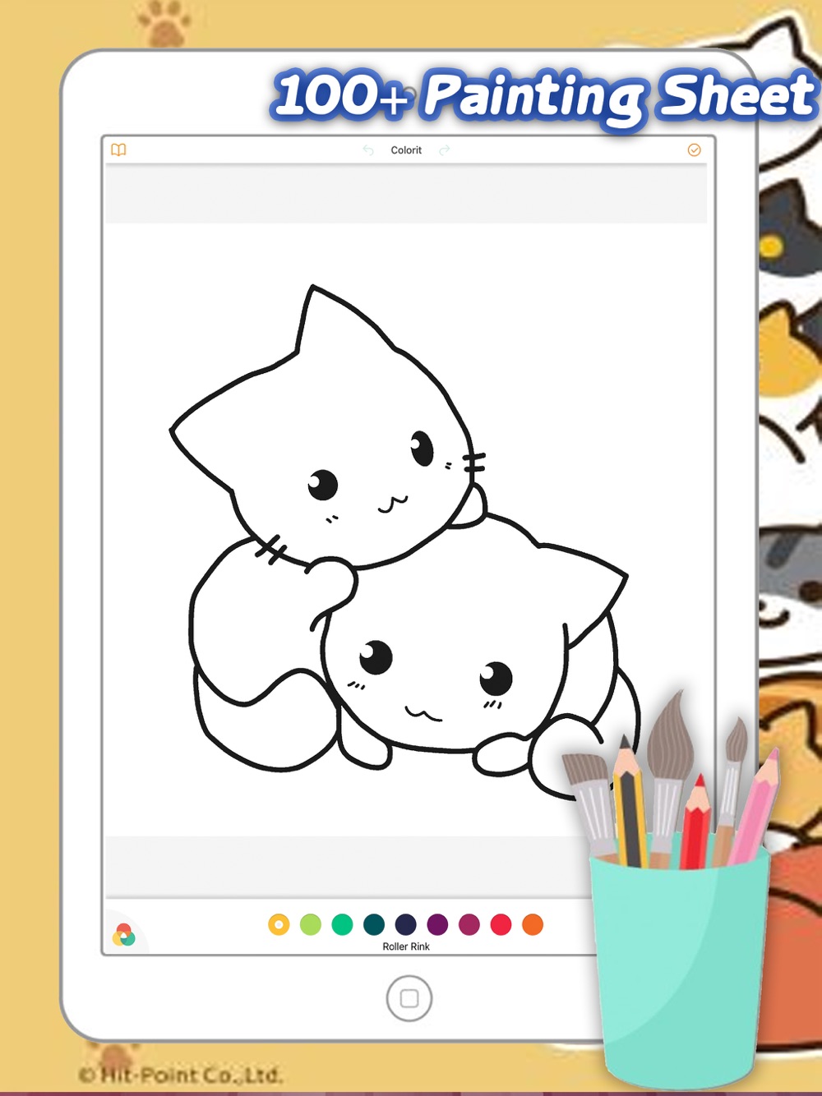This screenshot has width=822, height=1096.
Task: Tap the iPad home button
Action: point(409,998)
